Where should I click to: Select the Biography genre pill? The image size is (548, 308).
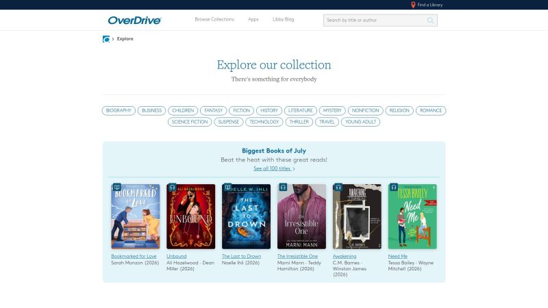pos(119,111)
